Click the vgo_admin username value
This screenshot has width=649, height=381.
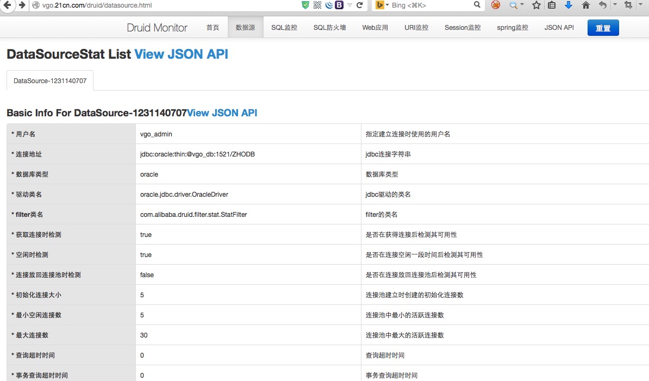coord(156,134)
